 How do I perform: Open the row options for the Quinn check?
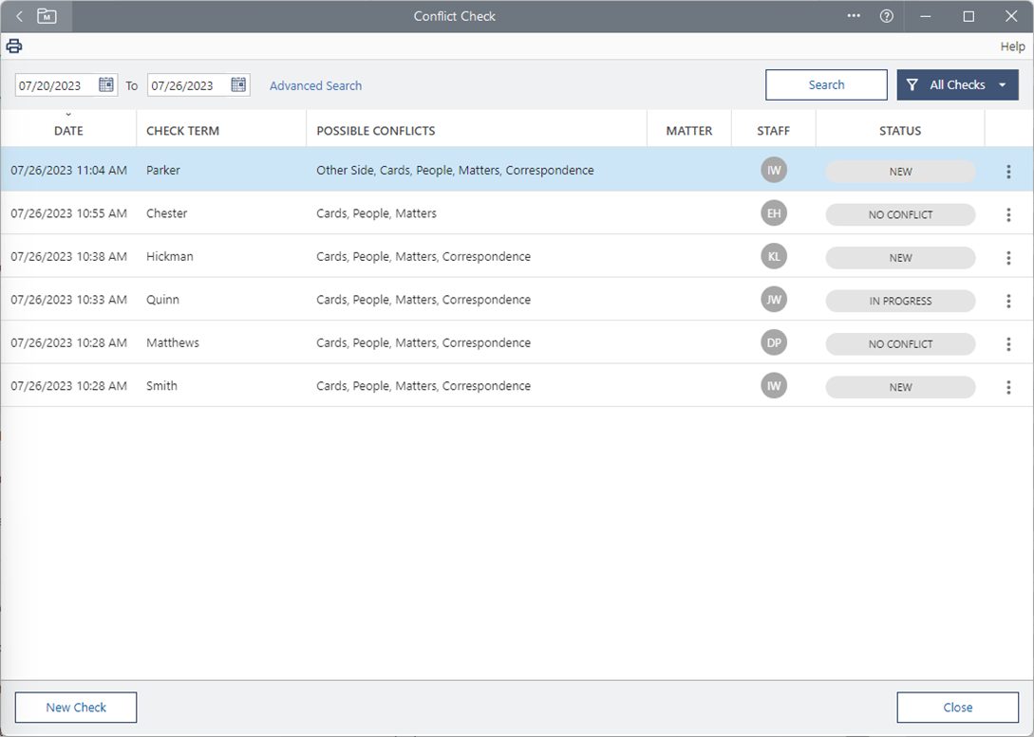(1008, 301)
